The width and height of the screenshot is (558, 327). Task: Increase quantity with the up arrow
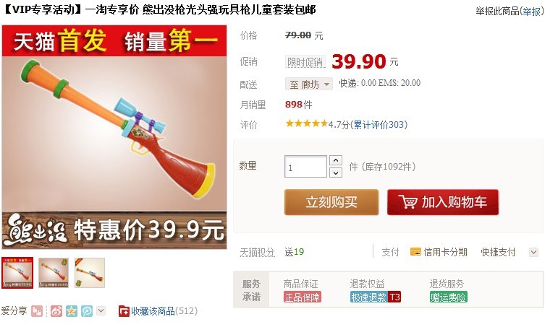336,160
